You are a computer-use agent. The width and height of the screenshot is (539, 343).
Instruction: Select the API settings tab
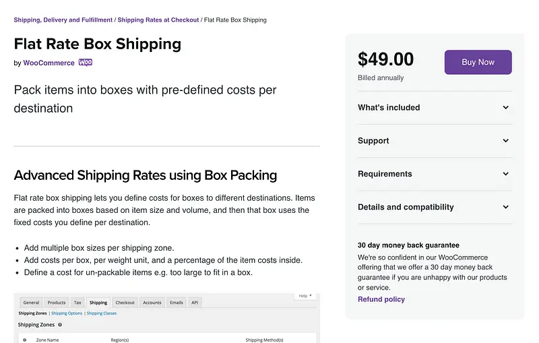pyautogui.click(x=195, y=303)
